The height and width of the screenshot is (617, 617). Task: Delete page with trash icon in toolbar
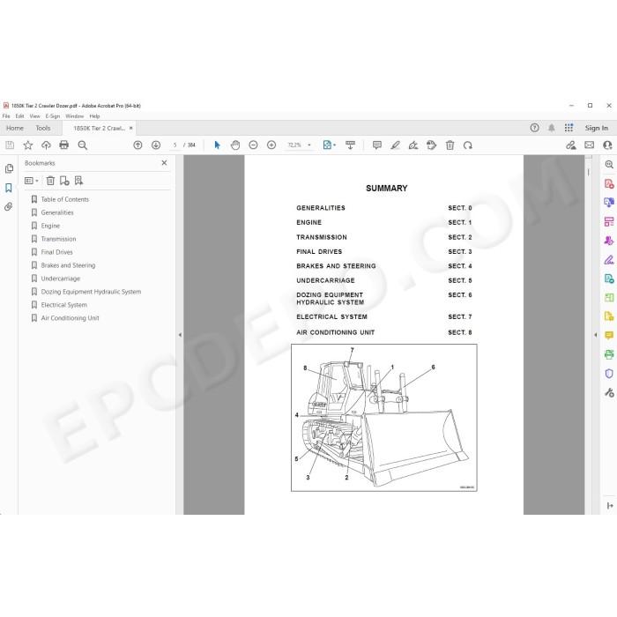click(x=450, y=145)
